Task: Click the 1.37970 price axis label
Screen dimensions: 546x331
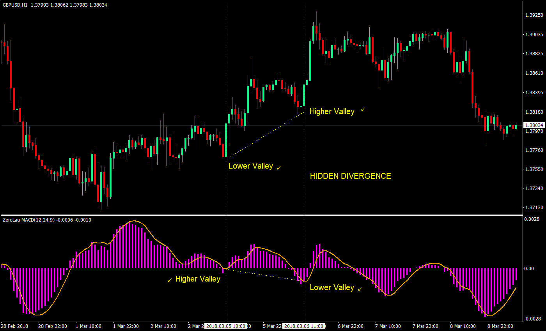Action: pyautogui.click(x=534, y=131)
